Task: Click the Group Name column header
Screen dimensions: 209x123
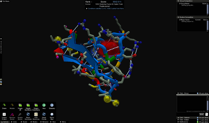Action: pyautogui.click(x=185, y=4)
